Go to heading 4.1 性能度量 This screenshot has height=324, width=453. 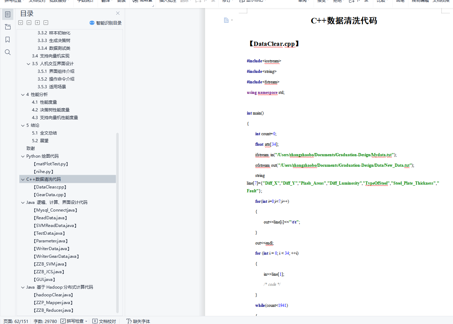point(44,102)
